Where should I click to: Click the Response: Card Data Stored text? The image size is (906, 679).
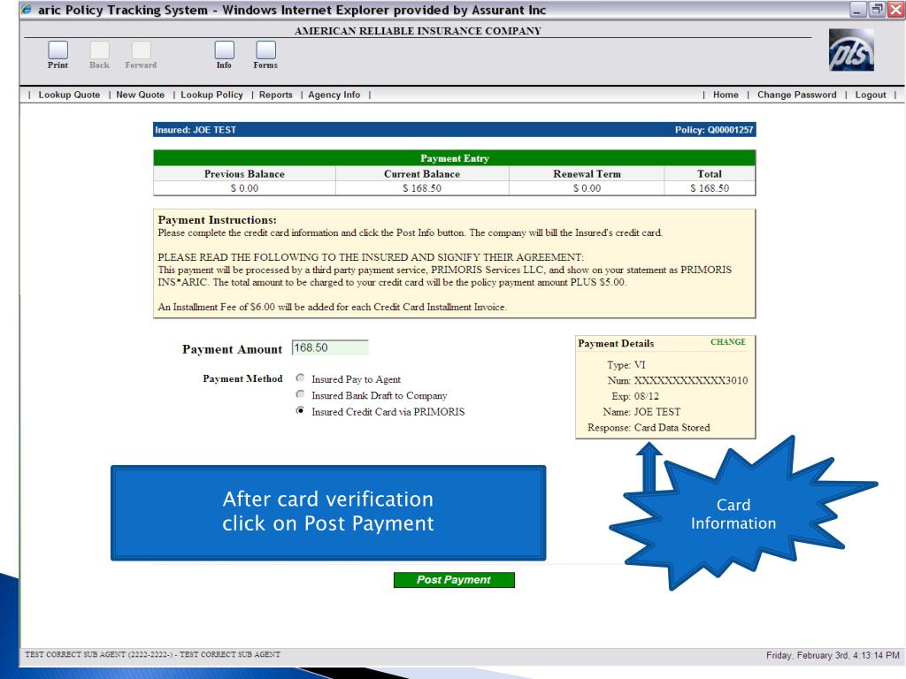(649, 428)
